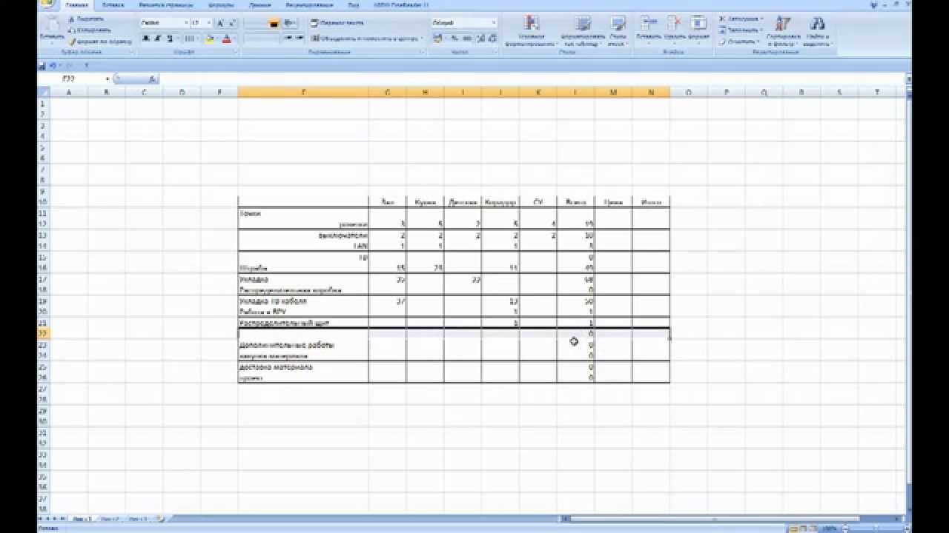Switch to the third sheet tab
The image size is (949, 533).
pyautogui.click(x=137, y=519)
